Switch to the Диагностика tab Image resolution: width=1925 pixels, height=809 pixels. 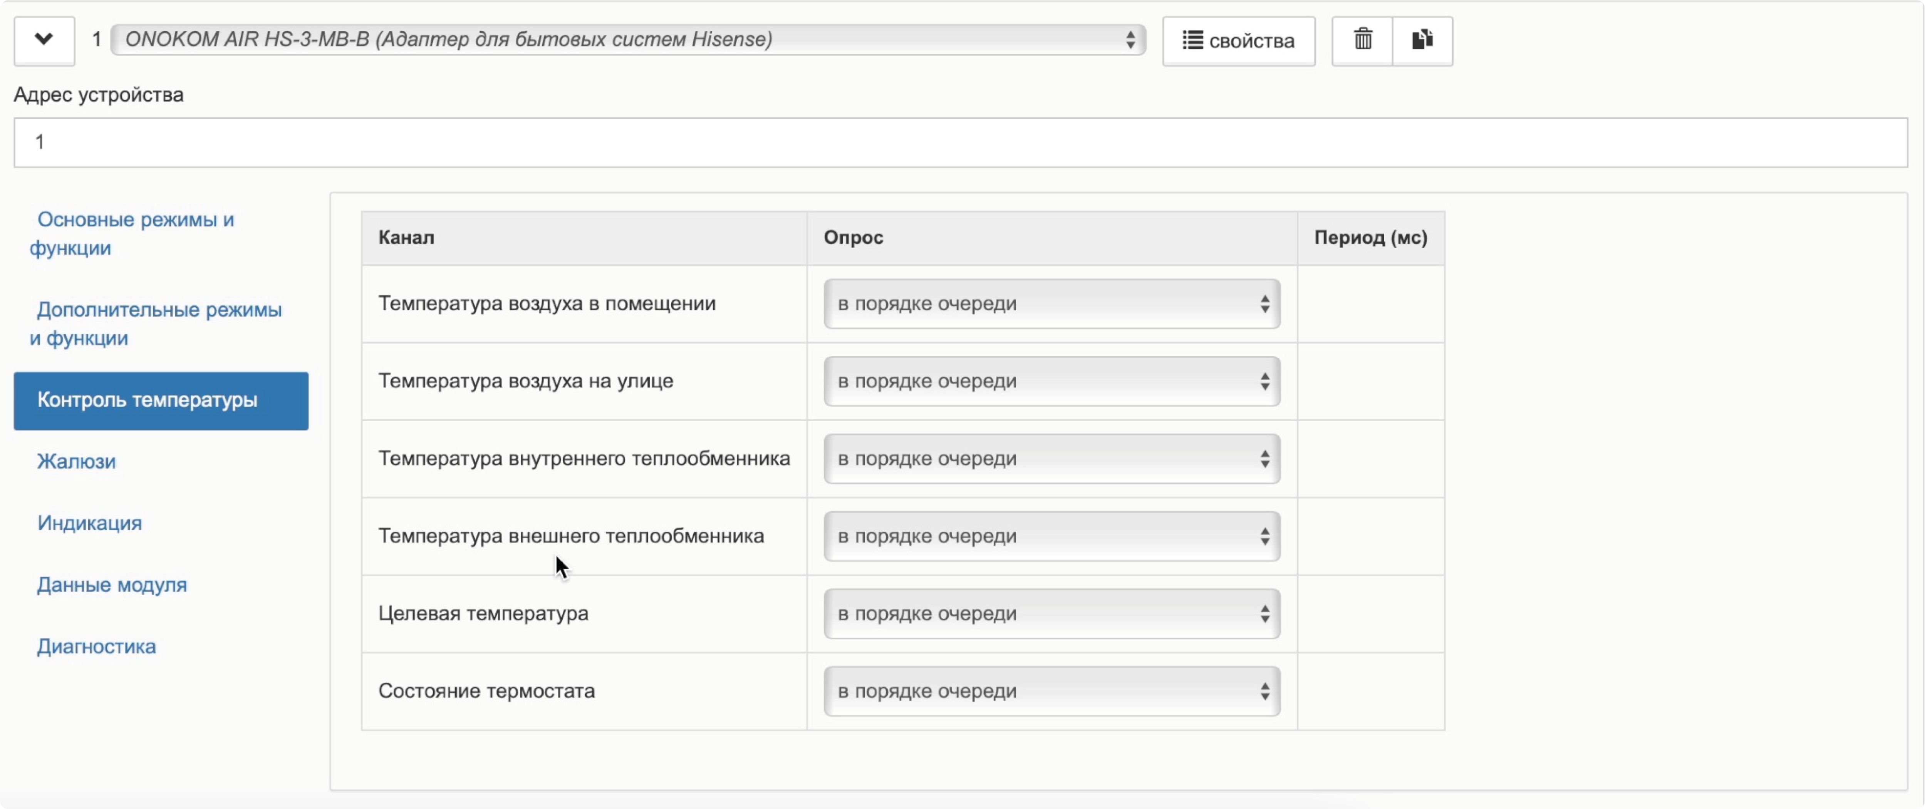click(96, 646)
